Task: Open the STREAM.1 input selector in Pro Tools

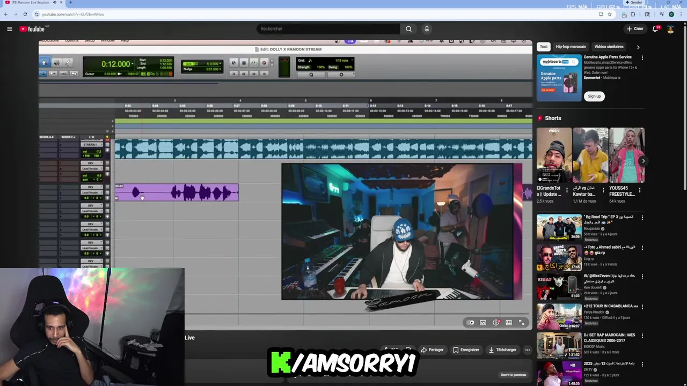Action: point(91,145)
